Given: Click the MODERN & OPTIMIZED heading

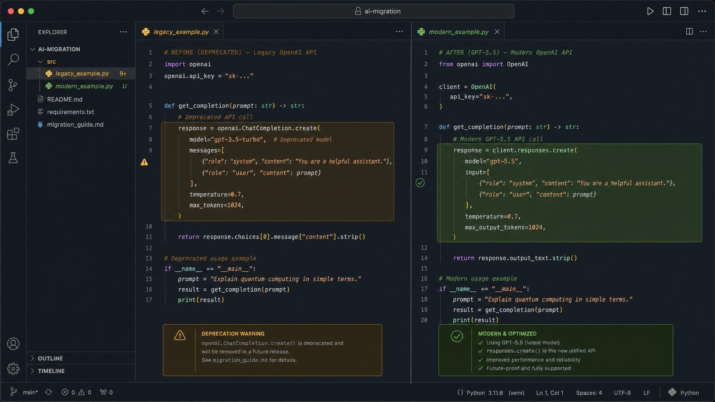Looking at the screenshot, I should point(507,334).
